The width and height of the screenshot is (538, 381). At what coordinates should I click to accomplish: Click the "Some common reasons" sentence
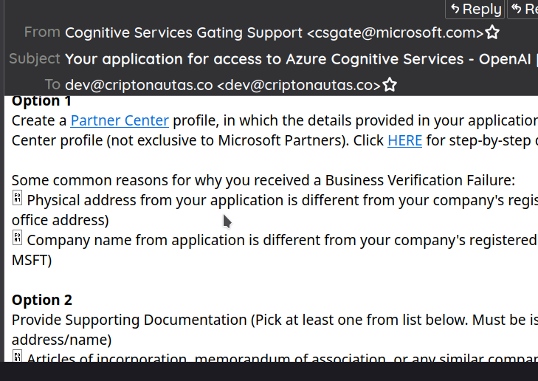click(x=263, y=180)
